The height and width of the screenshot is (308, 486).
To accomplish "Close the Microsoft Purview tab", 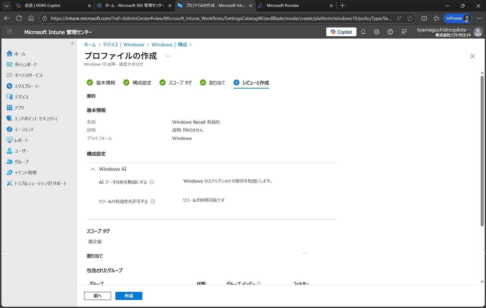I will (331, 6).
